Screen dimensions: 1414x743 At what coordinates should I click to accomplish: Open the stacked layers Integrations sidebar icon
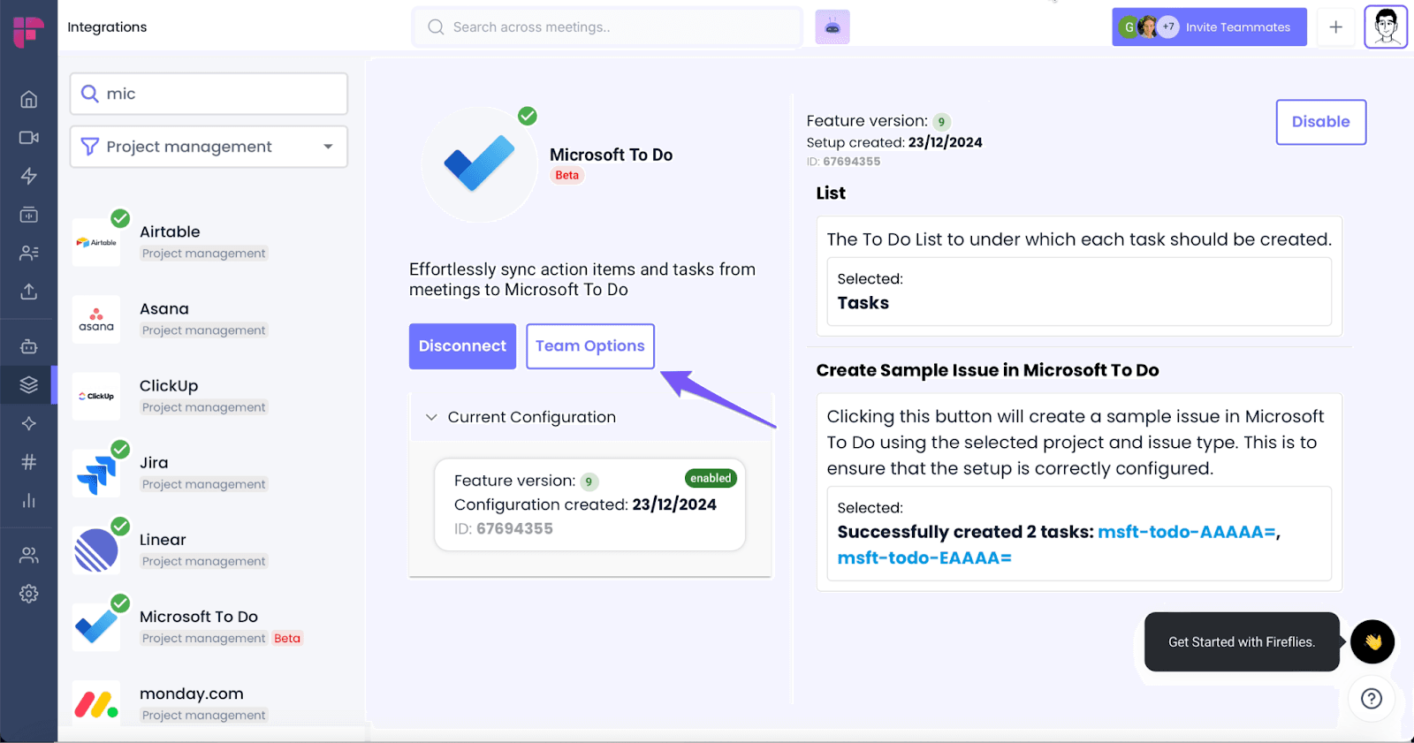point(28,385)
